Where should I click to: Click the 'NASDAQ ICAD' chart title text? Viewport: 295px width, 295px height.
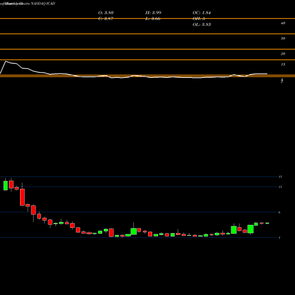pyautogui.click(x=43, y=4)
